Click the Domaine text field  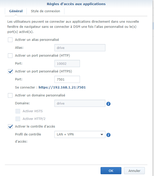pos(80,103)
